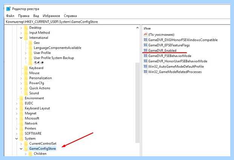234x160 pixels.
Task: Click the GameDVR_DXGIHonorFSEWindowsCompatible binary value icon
Action: pos(145,40)
